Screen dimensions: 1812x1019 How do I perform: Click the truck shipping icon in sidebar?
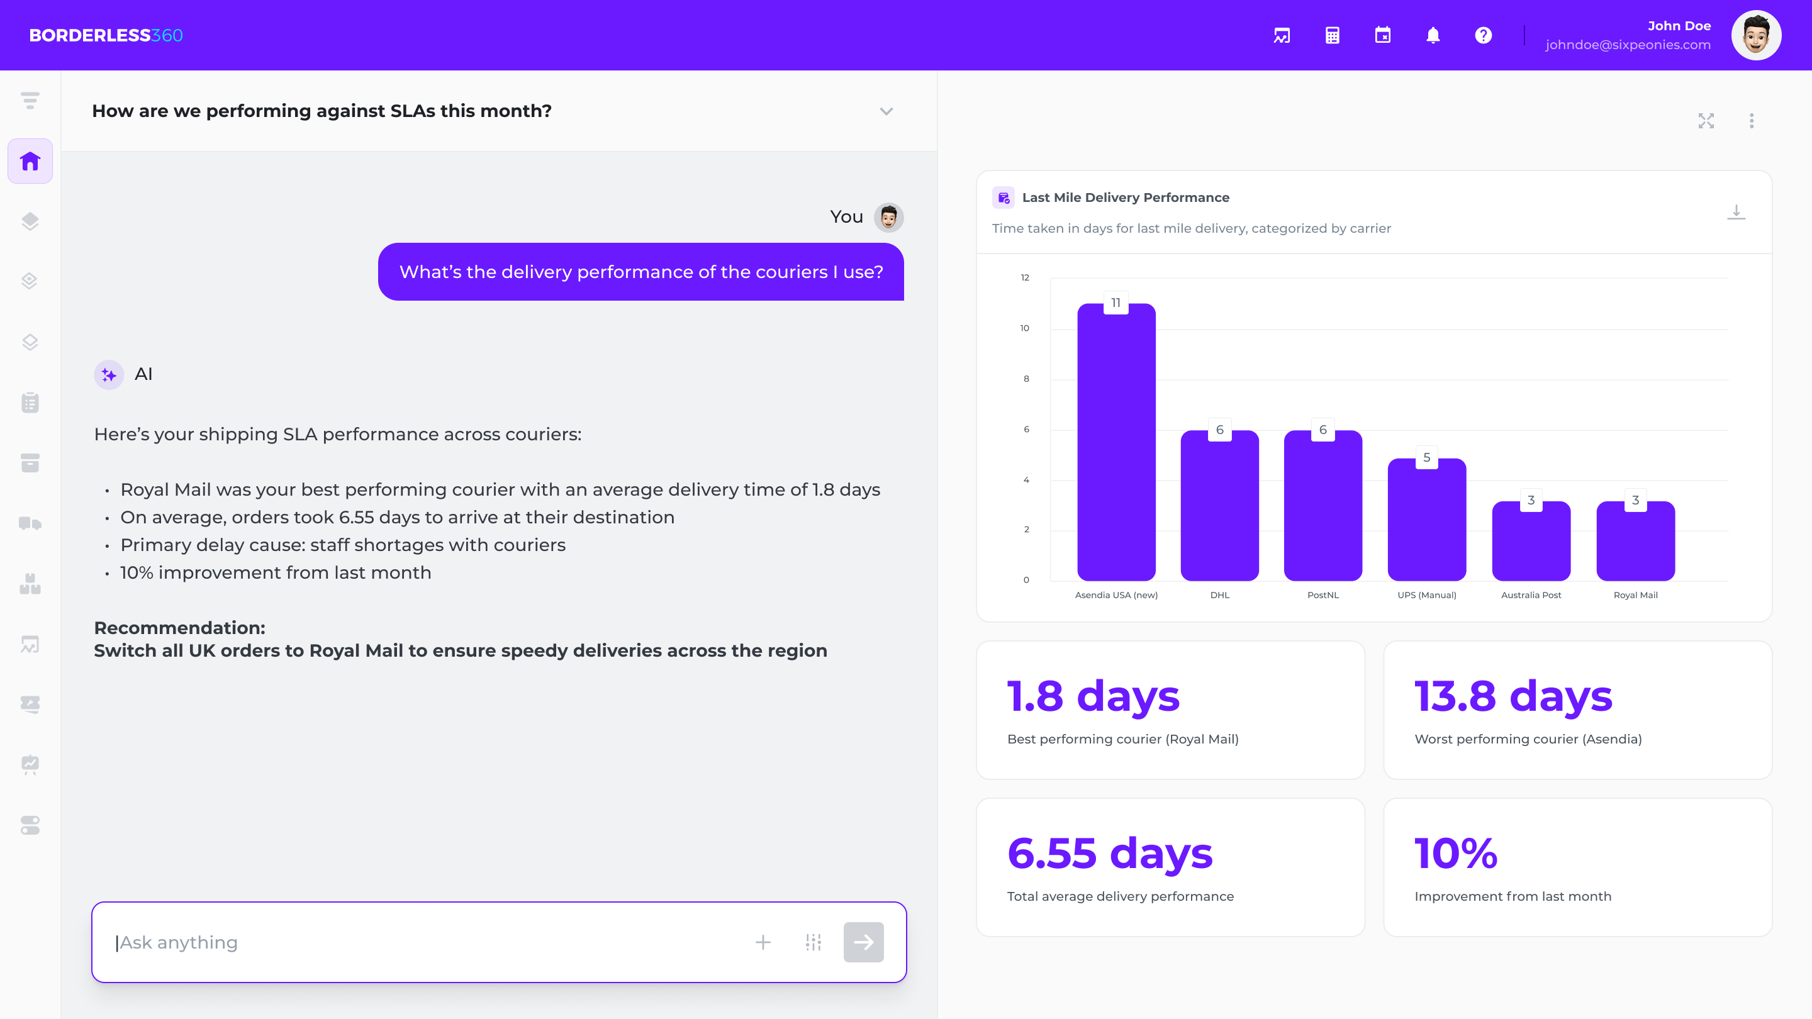[x=30, y=523]
